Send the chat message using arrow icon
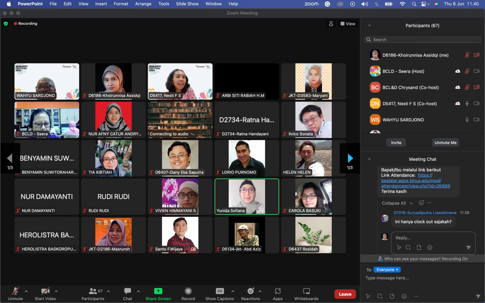Image resolution: width=485 pixels, height=303 pixels. pyautogui.click(x=478, y=296)
